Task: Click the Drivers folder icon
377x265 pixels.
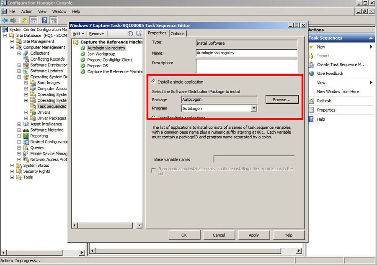Action: [33, 112]
